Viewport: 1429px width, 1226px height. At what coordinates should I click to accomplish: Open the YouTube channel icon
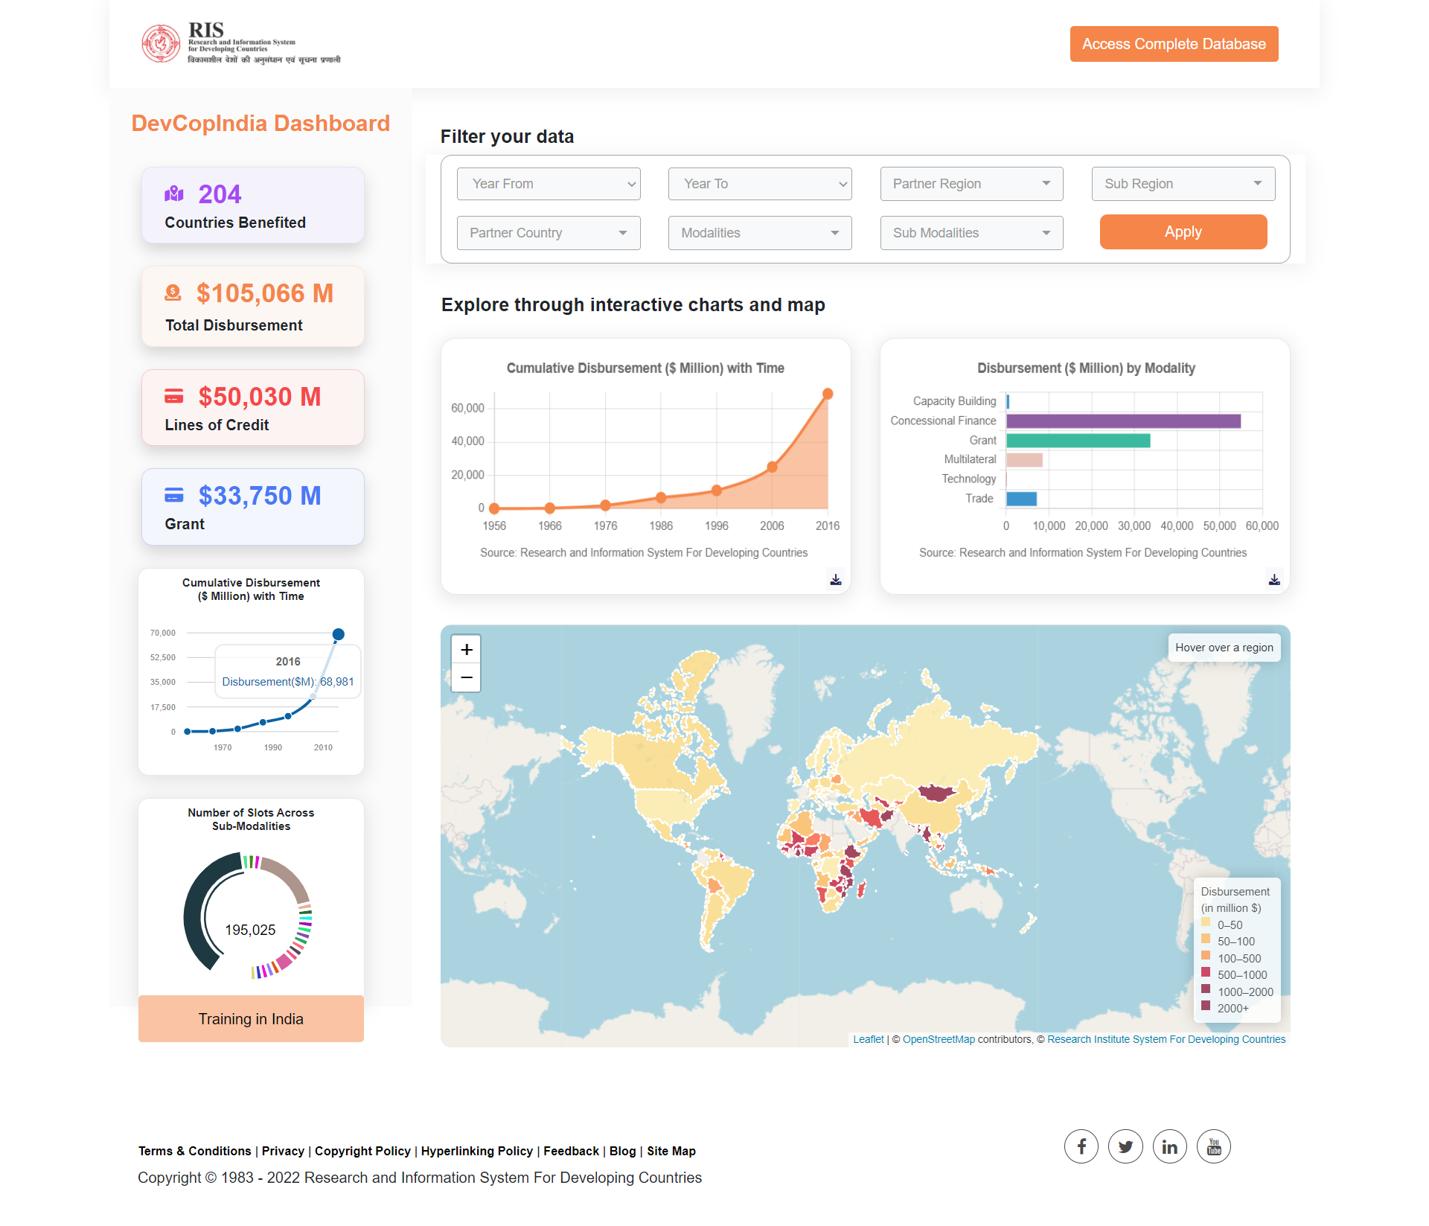pyautogui.click(x=1213, y=1146)
